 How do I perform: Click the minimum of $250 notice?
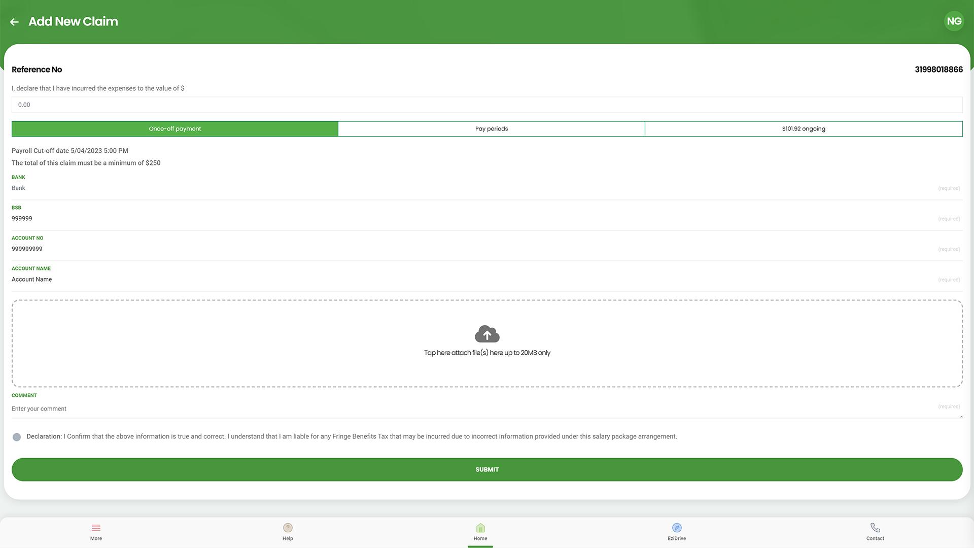(86, 163)
